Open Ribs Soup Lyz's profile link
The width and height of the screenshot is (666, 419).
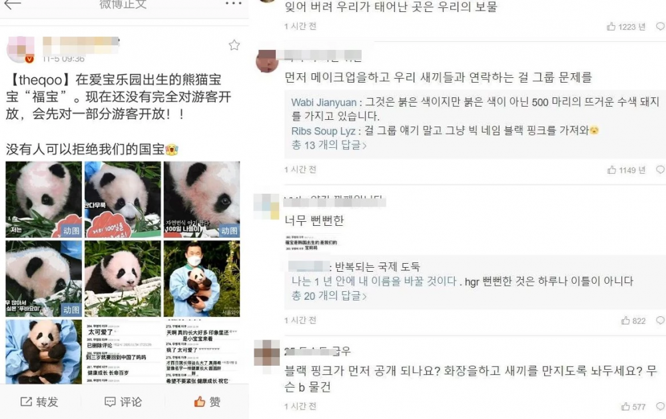[323, 131]
